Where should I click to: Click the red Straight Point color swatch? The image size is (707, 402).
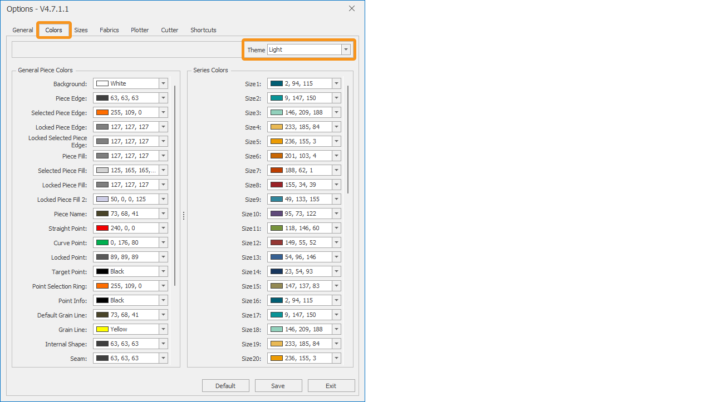tap(102, 228)
